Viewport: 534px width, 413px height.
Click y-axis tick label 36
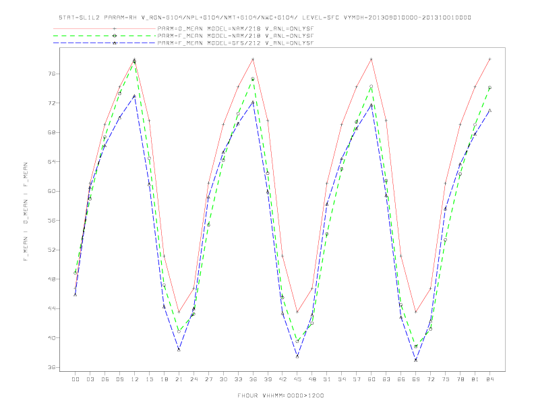(51, 367)
